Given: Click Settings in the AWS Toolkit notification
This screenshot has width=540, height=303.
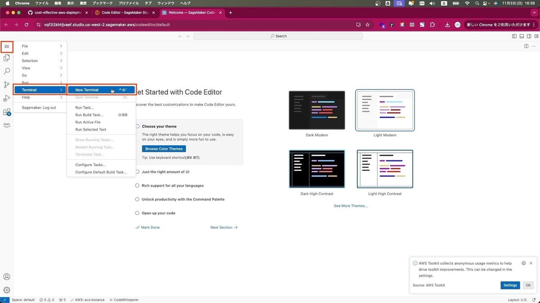Looking at the screenshot, I should [x=510, y=285].
